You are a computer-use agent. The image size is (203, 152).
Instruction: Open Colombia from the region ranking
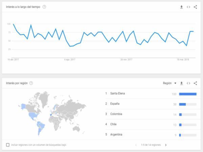click(x=116, y=114)
